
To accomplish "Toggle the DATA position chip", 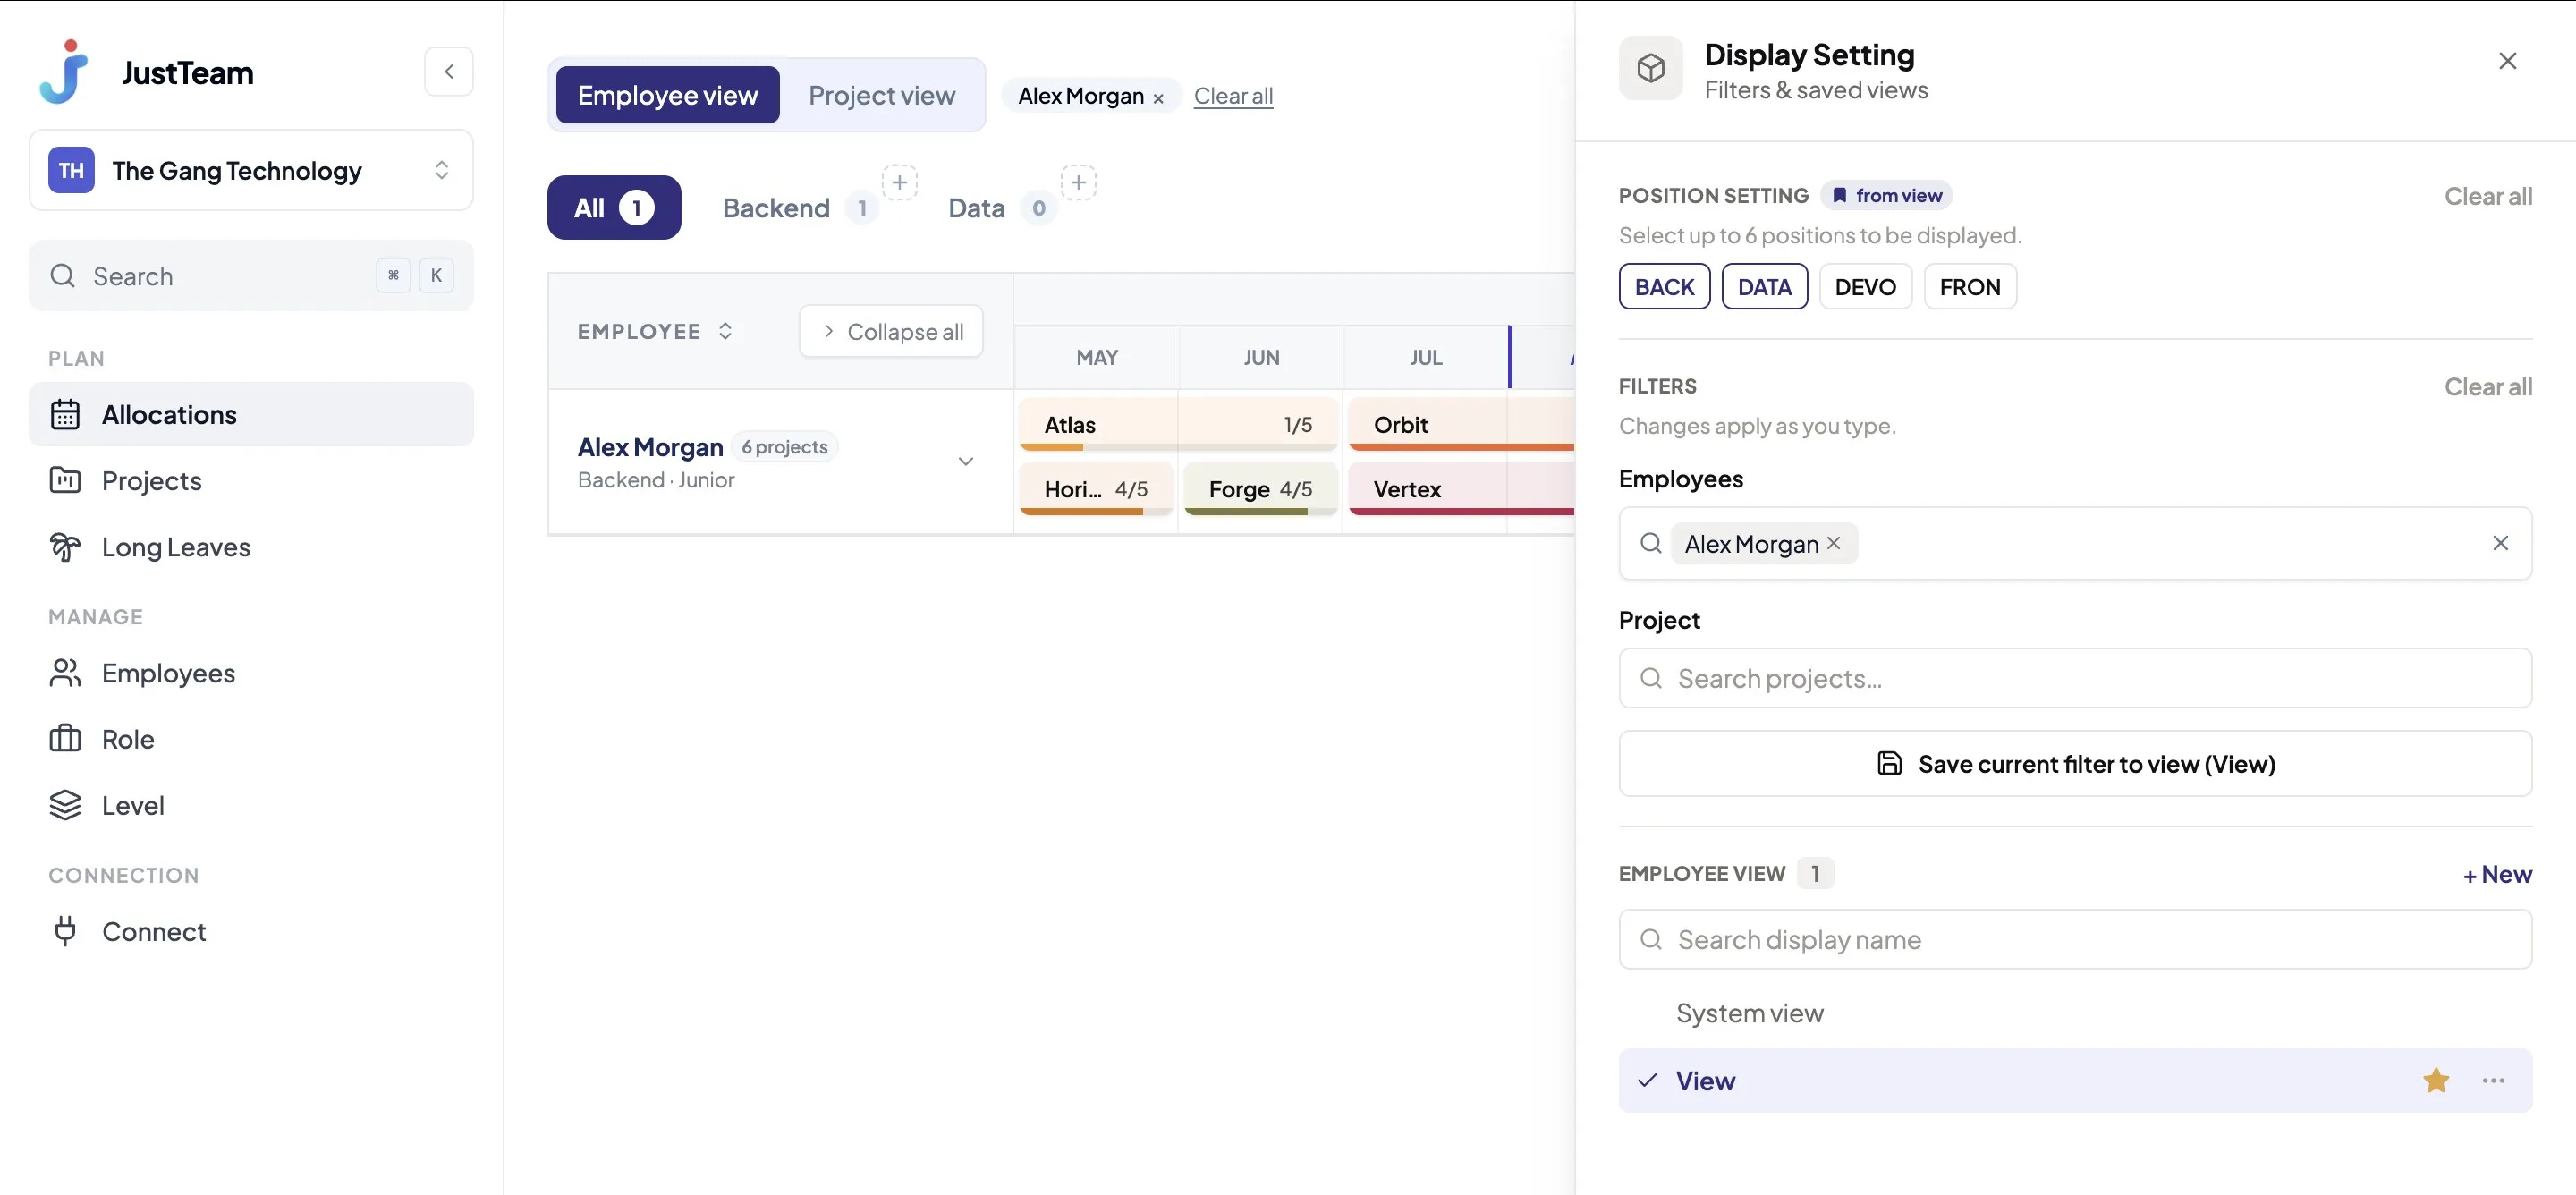I will point(1764,287).
